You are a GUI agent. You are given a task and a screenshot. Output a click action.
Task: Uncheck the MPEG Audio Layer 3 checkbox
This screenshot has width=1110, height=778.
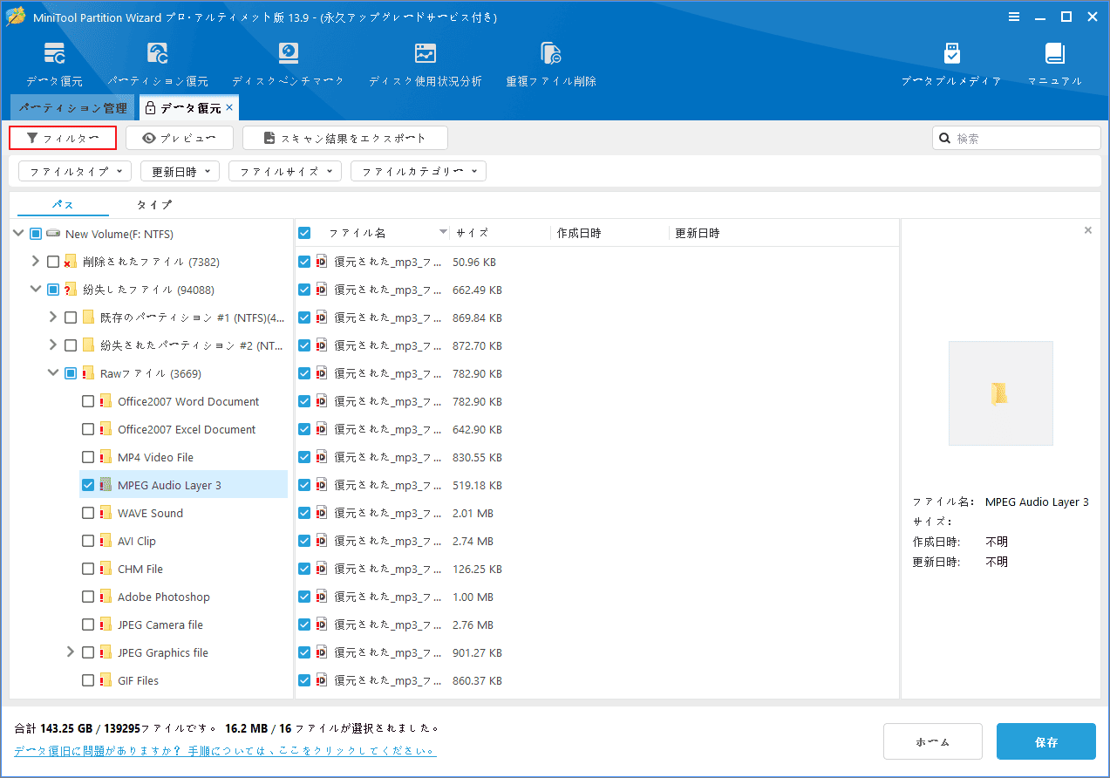[88, 485]
